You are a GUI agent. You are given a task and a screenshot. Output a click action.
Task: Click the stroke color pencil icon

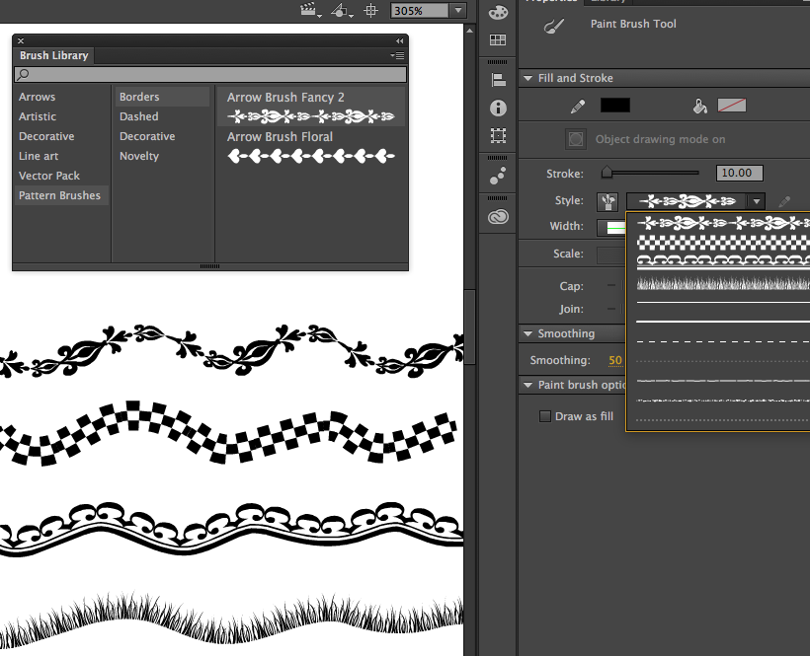pyautogui.click(x=579, y=105)
